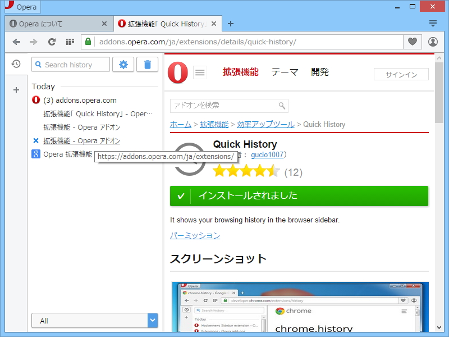The width and height of the screenshot is (449, 337).
Task: Click the パーミッション link
Action: (194, 235)
